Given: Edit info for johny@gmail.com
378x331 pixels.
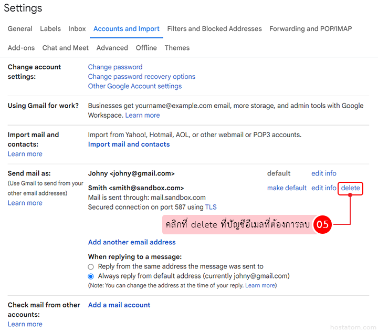Looking at the screenshot, I should [323, 173].
